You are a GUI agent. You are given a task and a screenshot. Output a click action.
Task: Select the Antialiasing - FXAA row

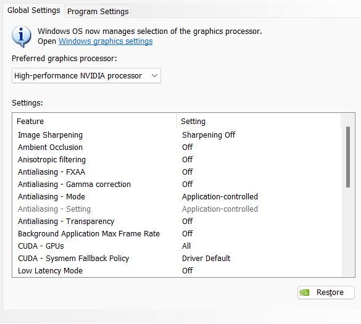click(177, 172)
